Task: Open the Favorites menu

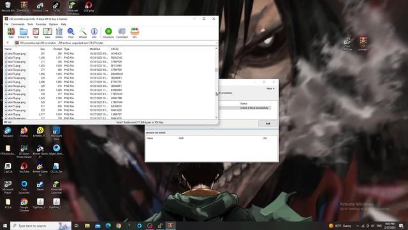Action: click(x=41, y=24)
